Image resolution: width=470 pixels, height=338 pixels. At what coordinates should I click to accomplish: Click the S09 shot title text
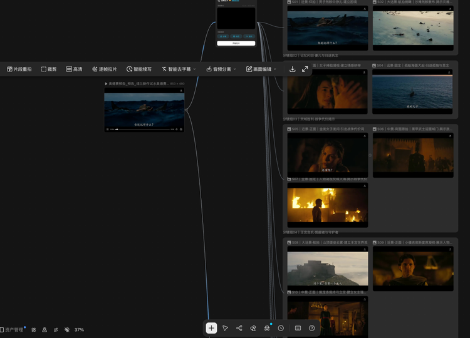pyautogui.click(x=415, y=242)
